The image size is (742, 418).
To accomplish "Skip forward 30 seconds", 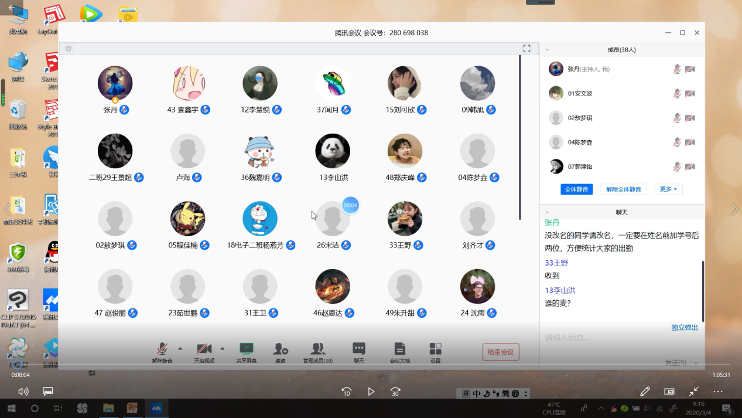I will click(396, 392).
